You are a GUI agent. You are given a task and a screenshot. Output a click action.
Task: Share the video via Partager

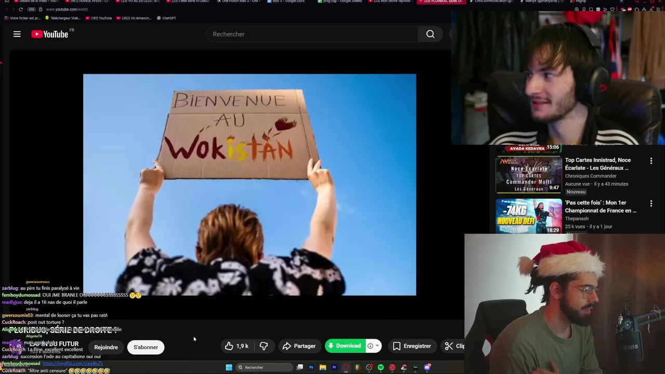pyautogui.click(x=299, y=346)
